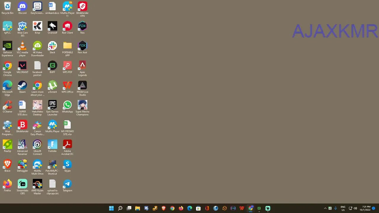Launch WPS Office desktop shortcut
This screenshot has height=213, width=379.
click(x=67, y=87)
